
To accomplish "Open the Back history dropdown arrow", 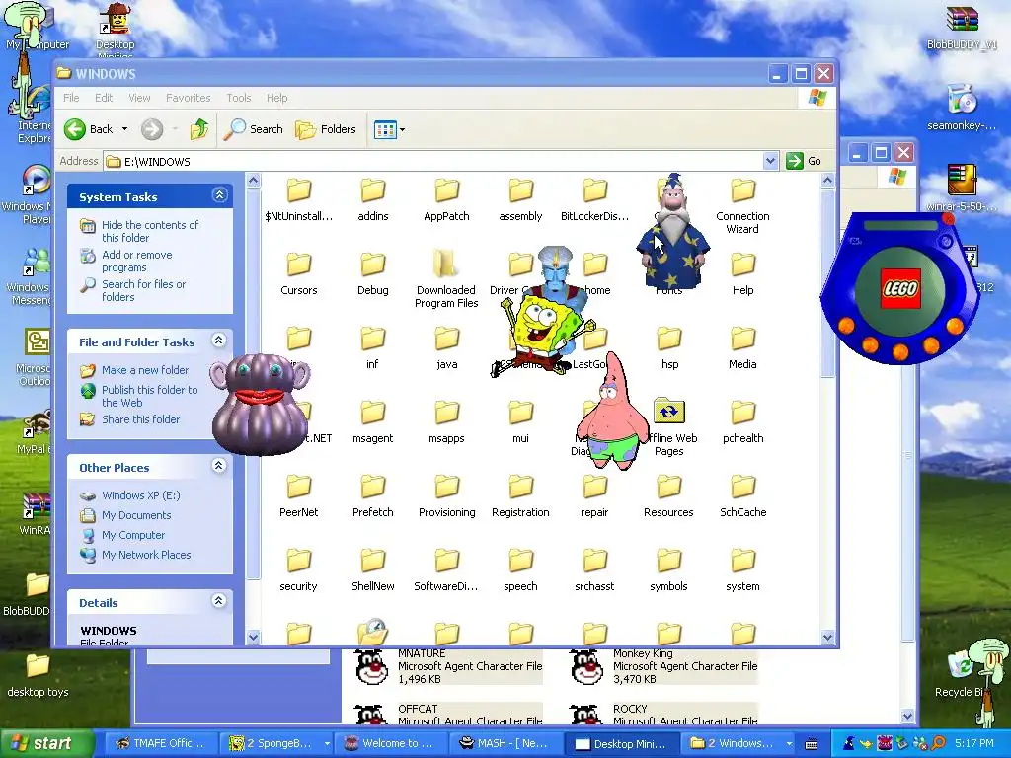I will tap(124, 129).
